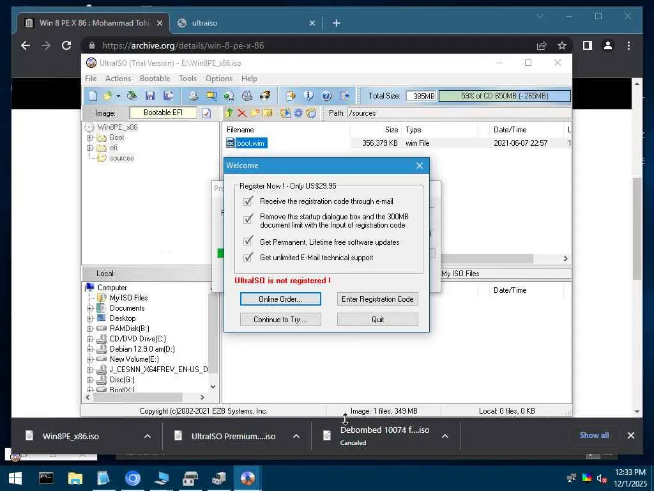This screenshot has height=491, width=654.
Task: Click the Burn CD/DVD Image icon
Action: click(x=265, y=96)
